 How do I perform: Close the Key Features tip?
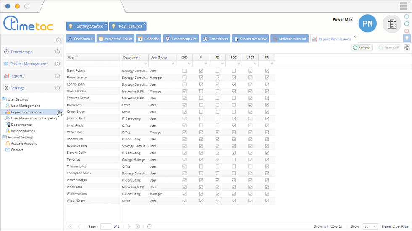click(145, 23)
